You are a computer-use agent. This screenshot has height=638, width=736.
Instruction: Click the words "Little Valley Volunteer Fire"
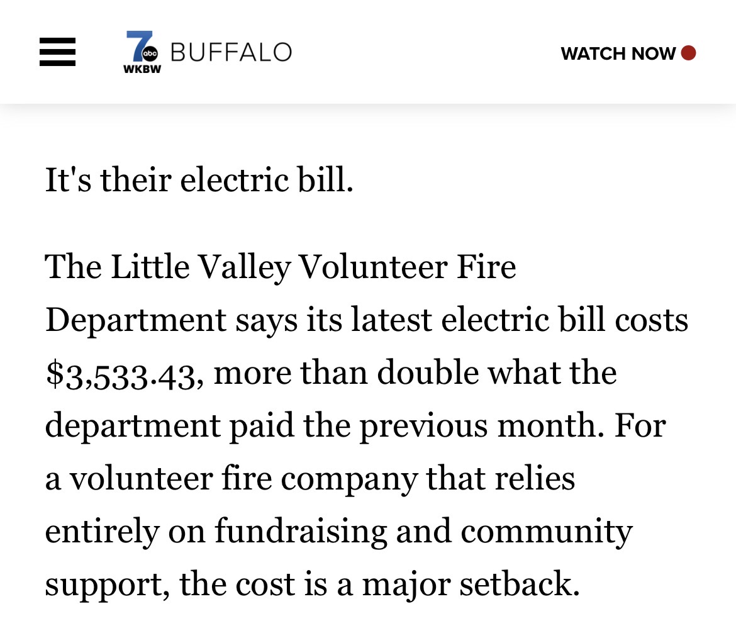(x=313, y=267)
